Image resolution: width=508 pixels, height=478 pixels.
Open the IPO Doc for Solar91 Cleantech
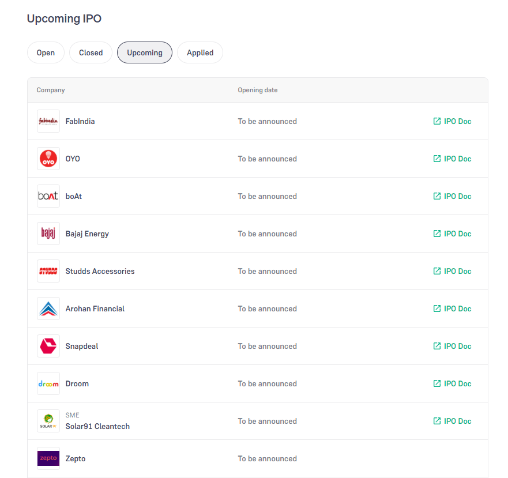tap(452, 421)
